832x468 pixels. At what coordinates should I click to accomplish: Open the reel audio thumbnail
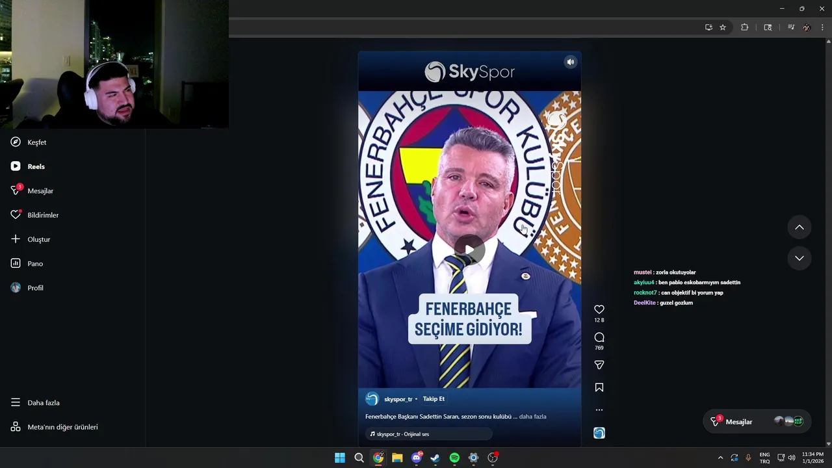599,433
